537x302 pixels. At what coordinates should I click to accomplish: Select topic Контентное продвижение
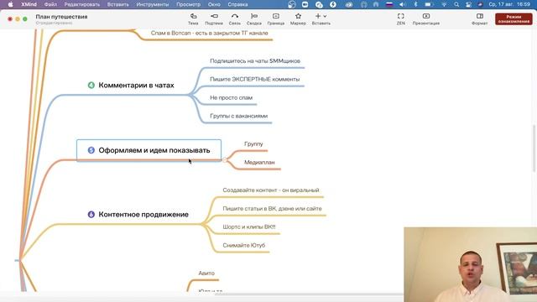143,215
